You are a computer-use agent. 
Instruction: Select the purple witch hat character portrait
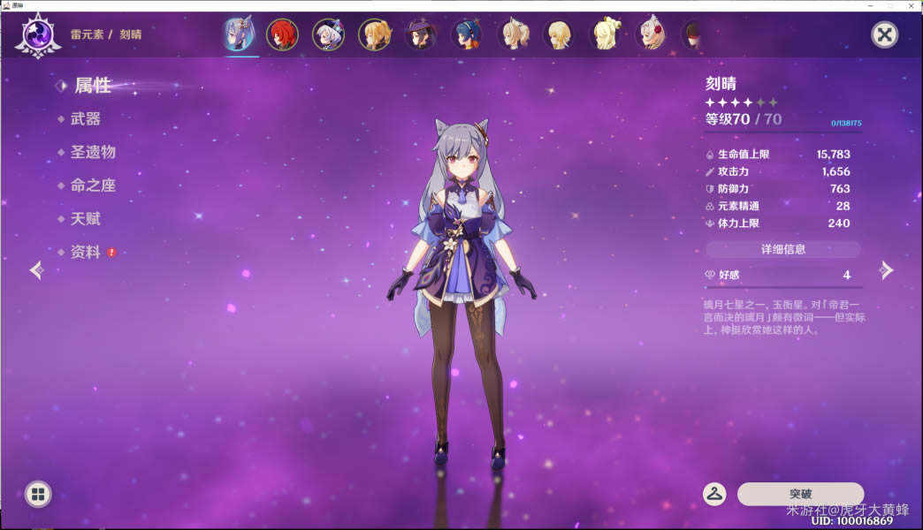[421, 35]
